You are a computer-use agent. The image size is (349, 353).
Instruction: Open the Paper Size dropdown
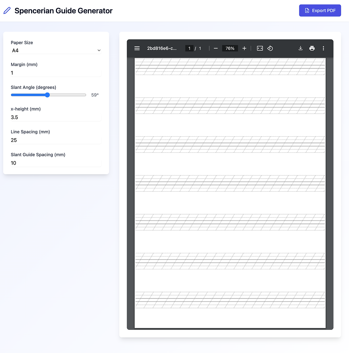(x=56, y=50)
